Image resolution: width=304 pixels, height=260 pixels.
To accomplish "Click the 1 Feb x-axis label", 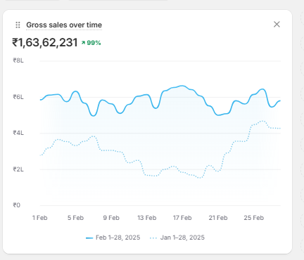I will (x=40, y=218).
